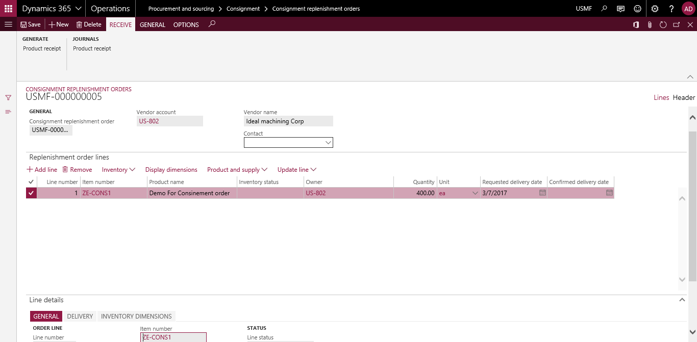Screen dimensions: 697x342
Task: Open the Product and supply dropdown
Action: (x=237, y=169)
